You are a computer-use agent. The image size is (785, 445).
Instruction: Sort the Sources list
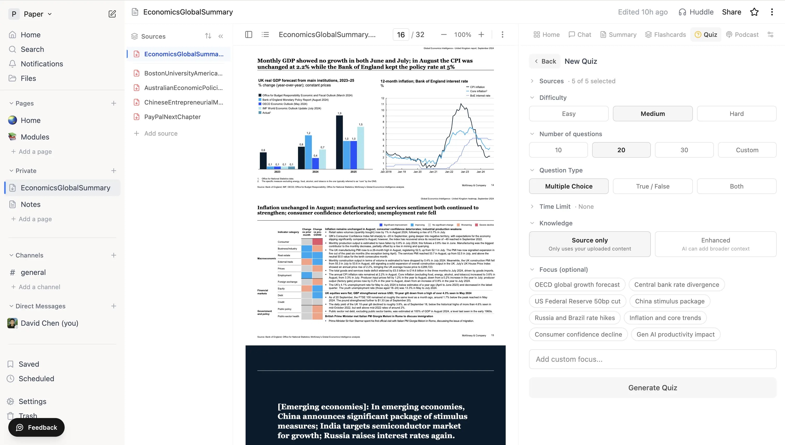point(208,36)
